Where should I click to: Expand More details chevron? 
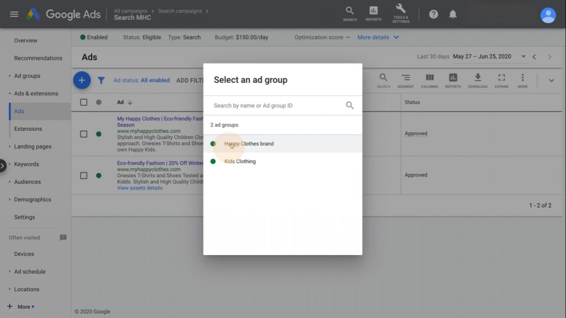click(x=396, y=37)
